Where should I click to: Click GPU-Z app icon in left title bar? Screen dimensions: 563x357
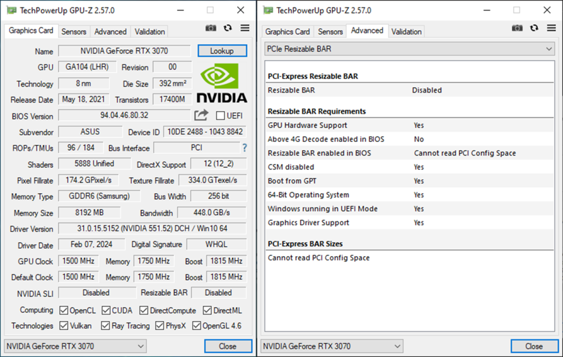click(x=11, y=10)
